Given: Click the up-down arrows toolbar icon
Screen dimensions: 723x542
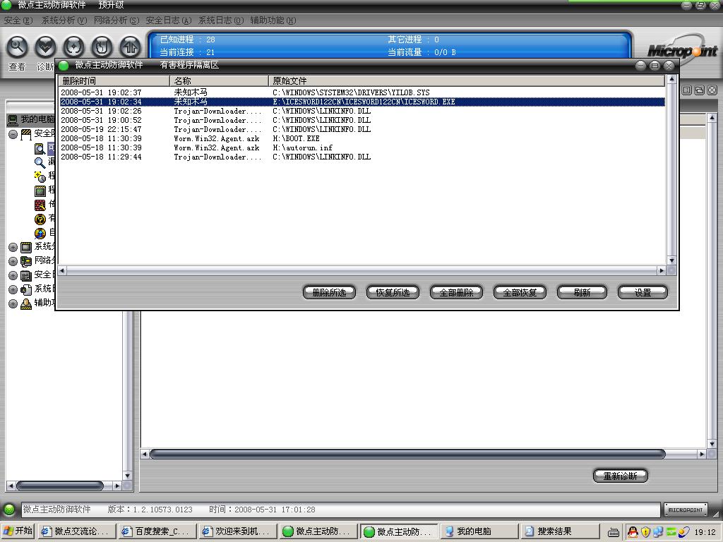Looking at the screenshot, I should click(130, 47).
